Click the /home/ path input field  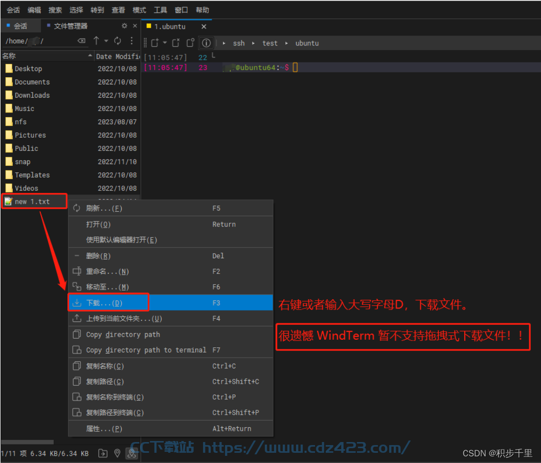40,41
